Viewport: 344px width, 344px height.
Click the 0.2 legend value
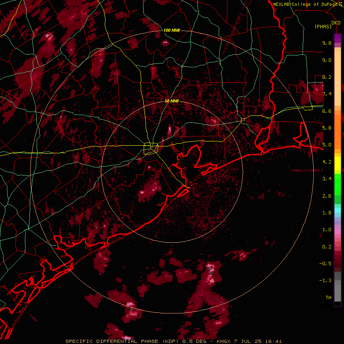point(327,247)
